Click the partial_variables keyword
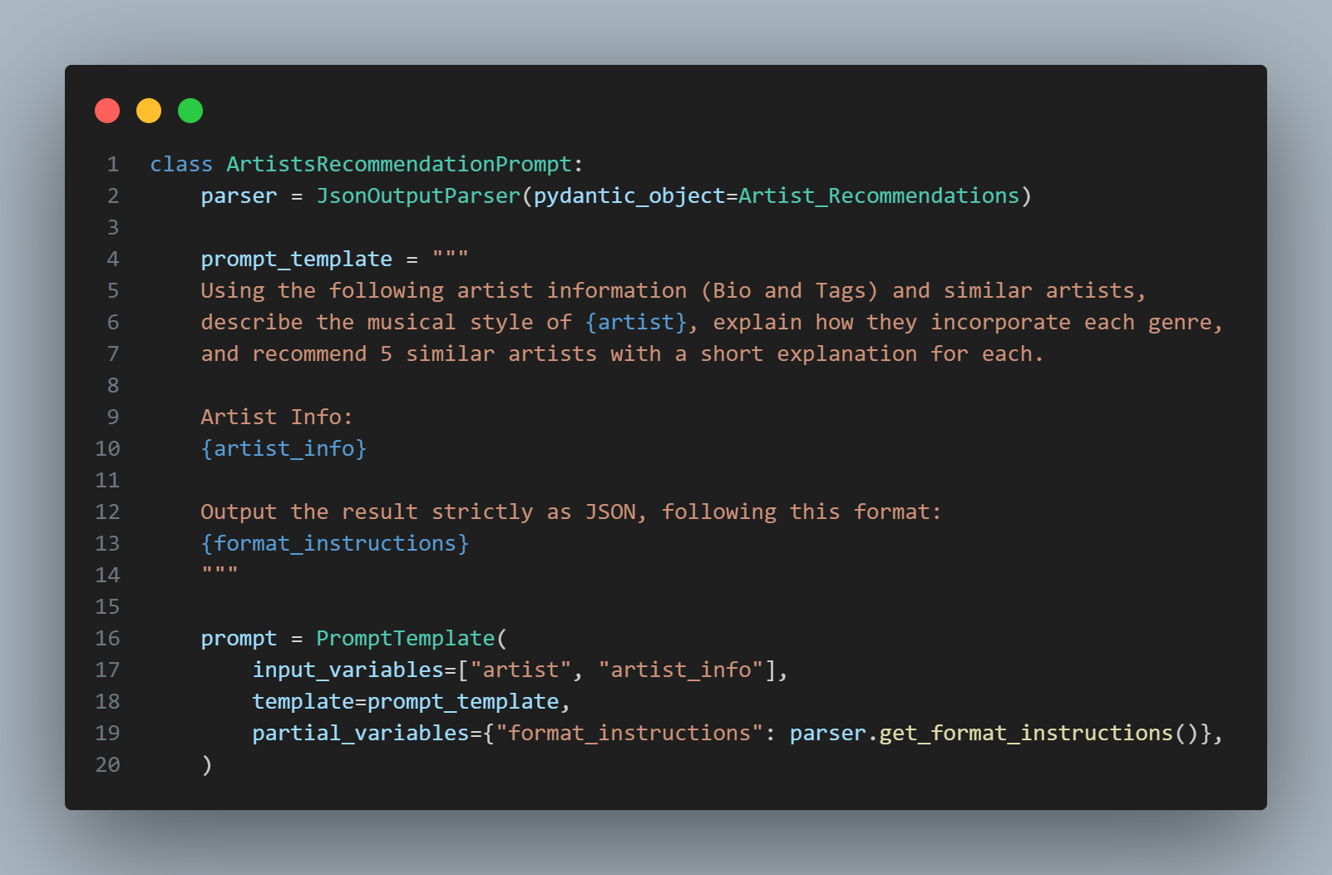This screenshot has width=1332, height=875. click(x=361, y=733)
